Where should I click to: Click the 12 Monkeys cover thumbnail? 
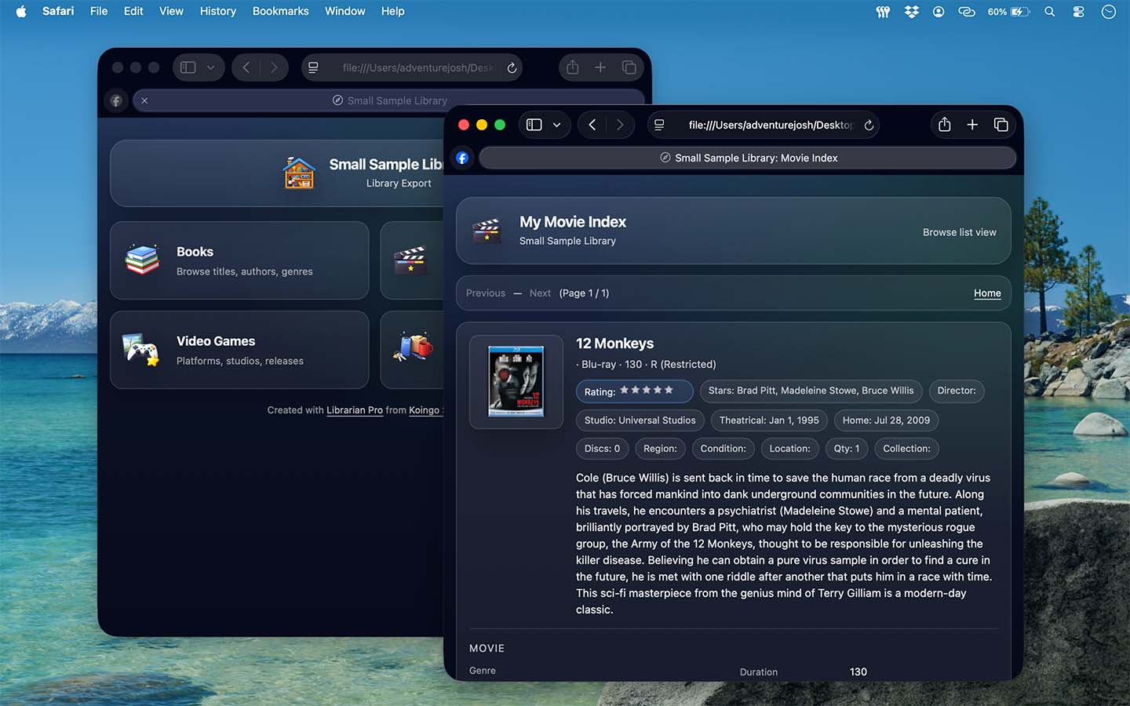coord(516,381)
